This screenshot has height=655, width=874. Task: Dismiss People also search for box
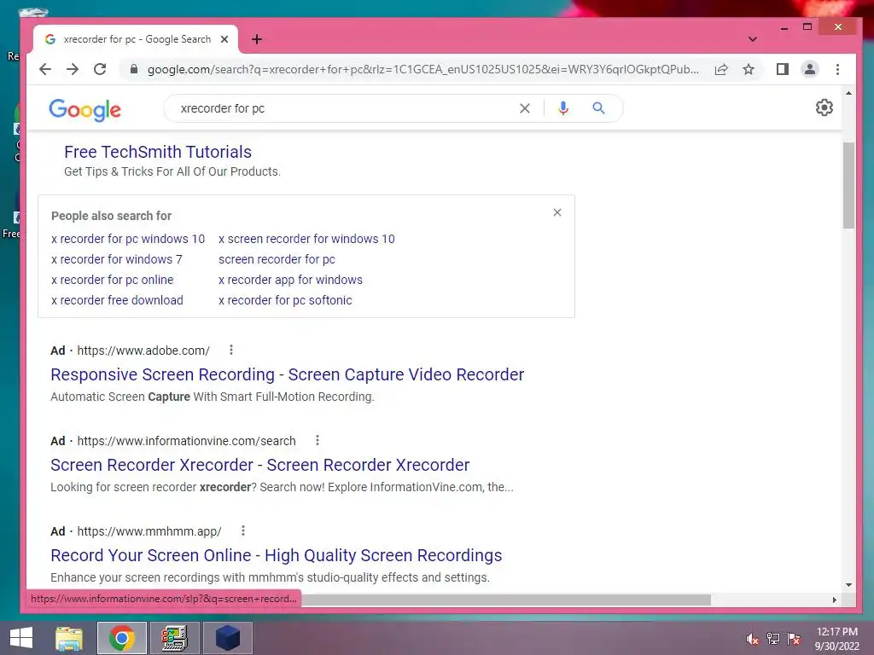556,212
